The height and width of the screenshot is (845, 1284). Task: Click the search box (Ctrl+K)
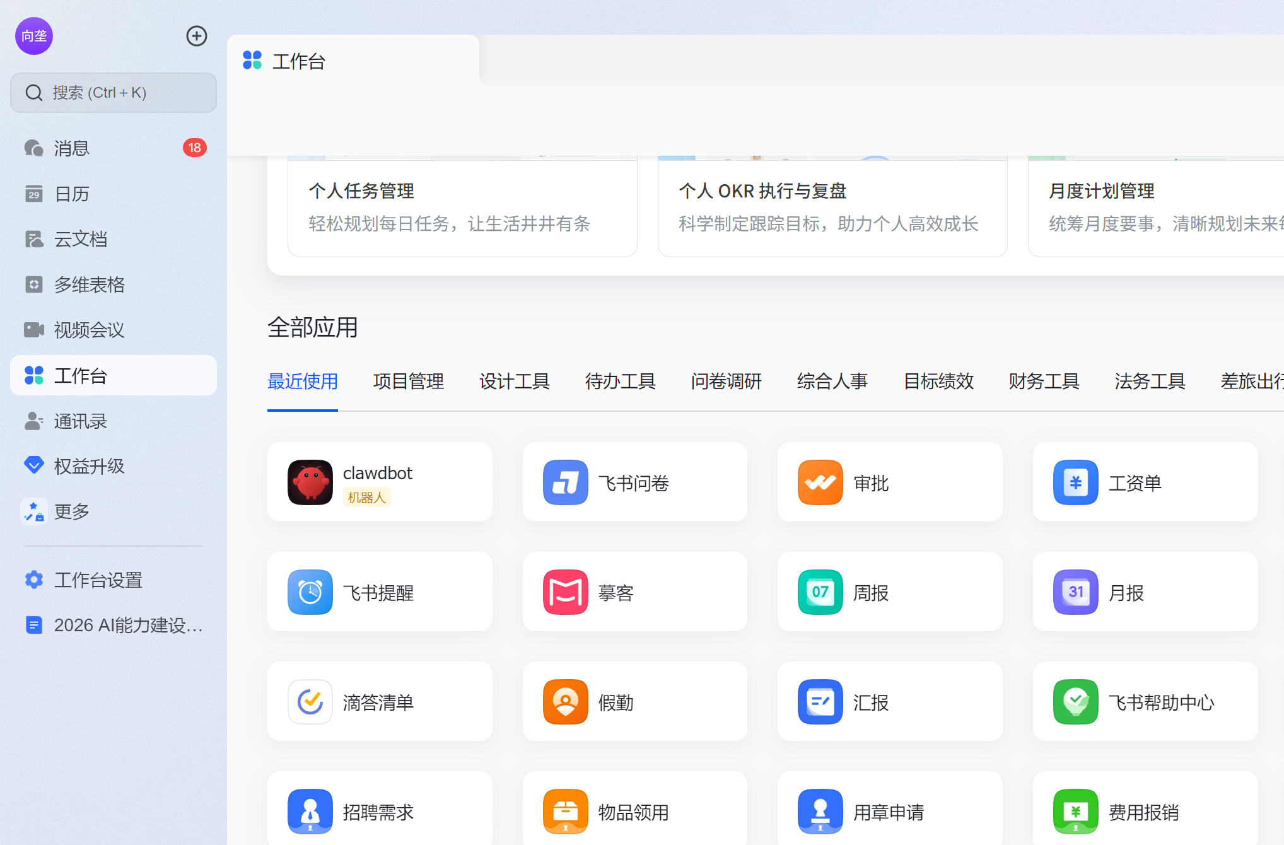pos(114,93)
